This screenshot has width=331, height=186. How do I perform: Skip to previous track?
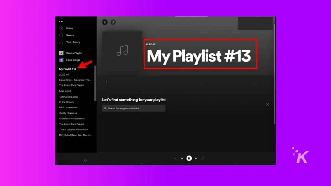(182, 158)
